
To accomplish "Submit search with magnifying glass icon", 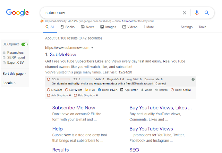I will 207,13.
